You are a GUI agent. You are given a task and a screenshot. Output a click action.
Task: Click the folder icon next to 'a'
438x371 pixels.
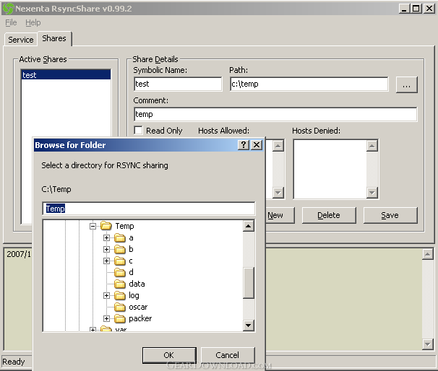[x=120, y=238]
